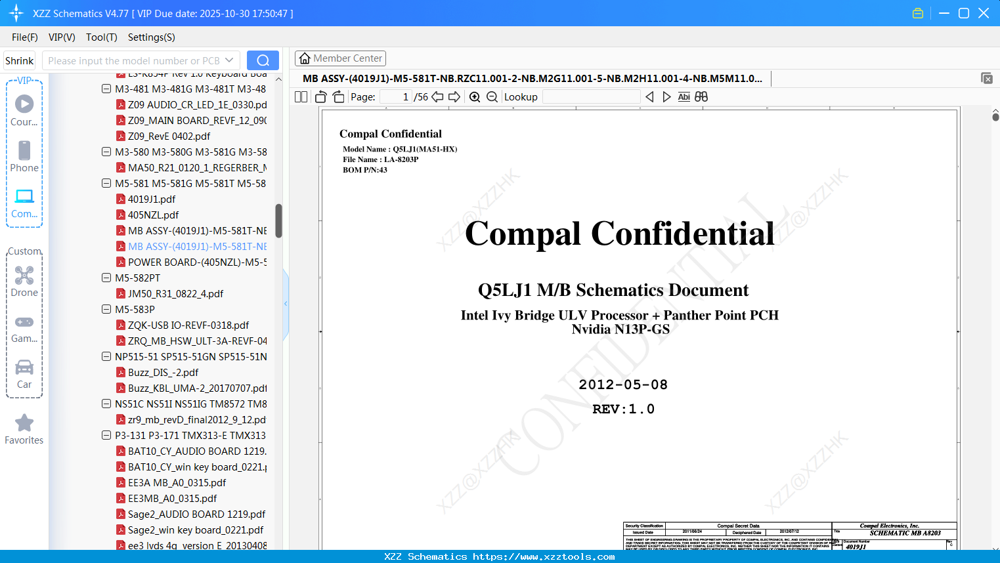This screenshot has height=563, width=1000.
Task: Collapse the M3-481 folder node
Action: (106, 89)
